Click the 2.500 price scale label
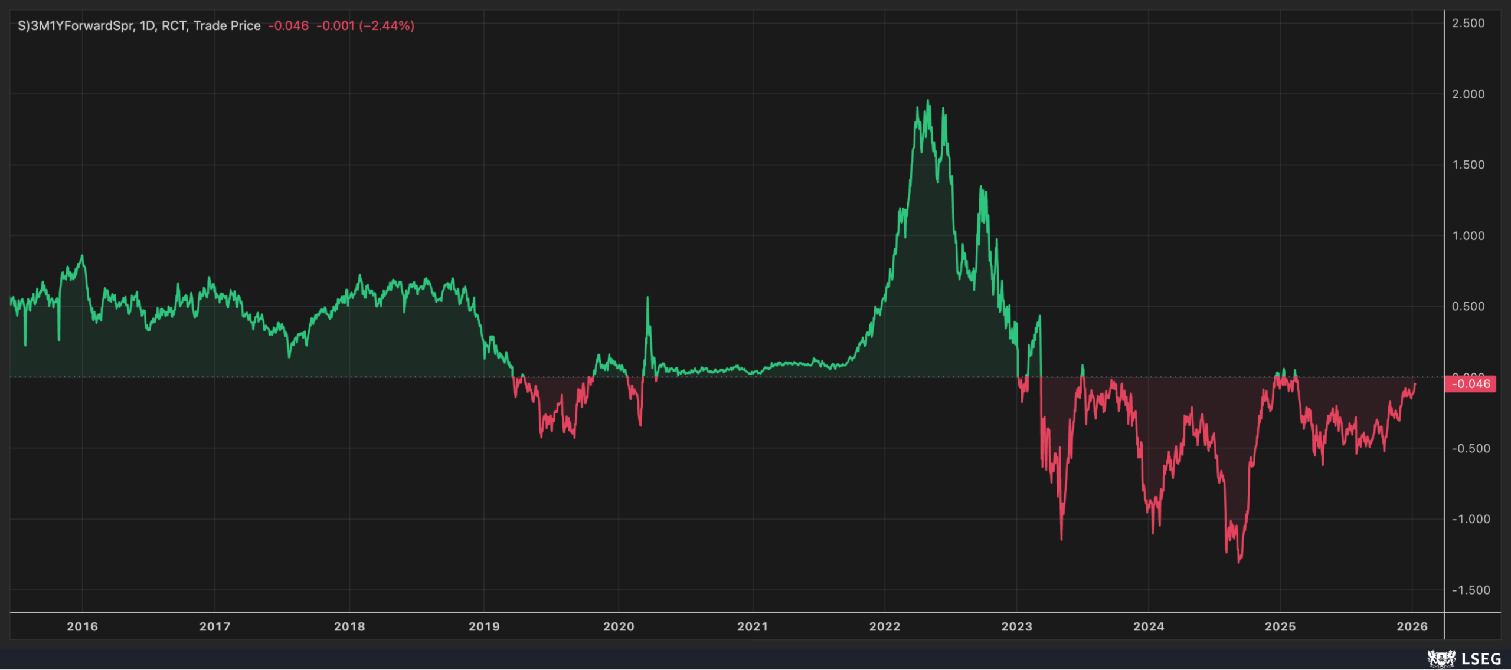The height and width of the screenshot is (670, 1511). tap(1468, 23)
